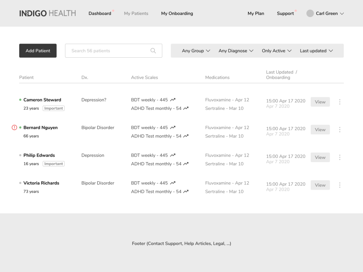Click the Important tag on Philip Edwards
This screenshot has height=272, width=363.
click(x=53, y=164)
